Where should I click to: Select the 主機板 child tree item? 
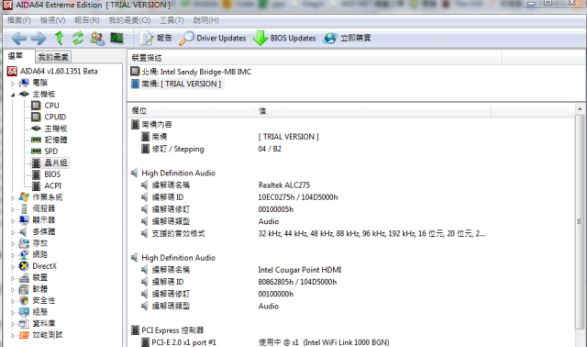pos(56,129)
